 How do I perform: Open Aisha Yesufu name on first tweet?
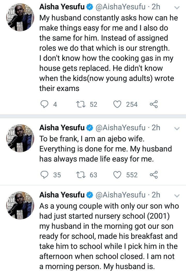pyautogui.click(x=62, y=7)
